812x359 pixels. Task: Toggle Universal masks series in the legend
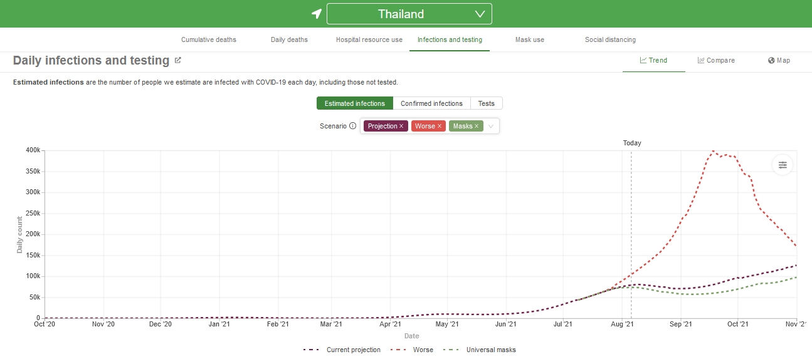(x=479, y=350)
